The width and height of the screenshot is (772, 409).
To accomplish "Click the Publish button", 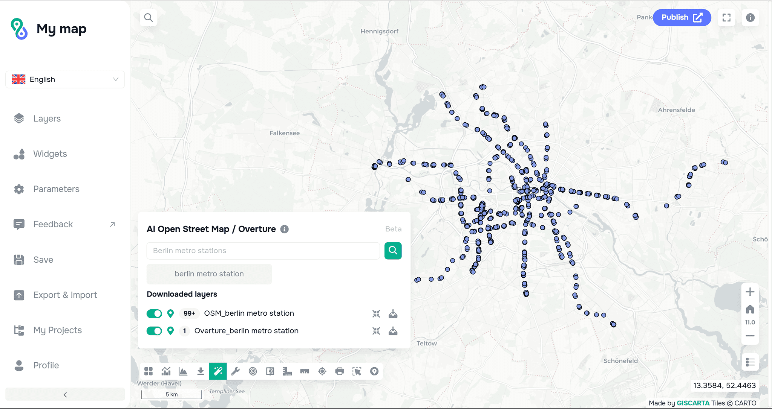I will tap(682, 18).
